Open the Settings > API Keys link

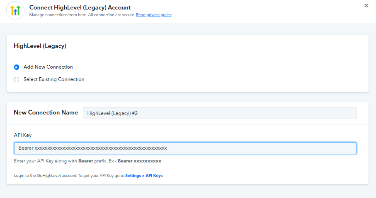[x=144, y=176]
